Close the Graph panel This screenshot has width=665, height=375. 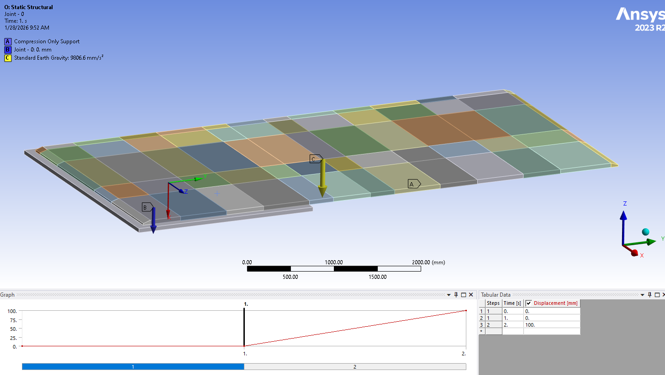click(471, 295)
